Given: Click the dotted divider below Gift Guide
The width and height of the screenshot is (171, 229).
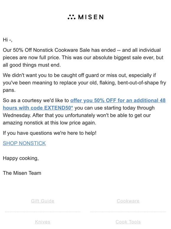Looking at the screenshot, I should click(43, 212).
